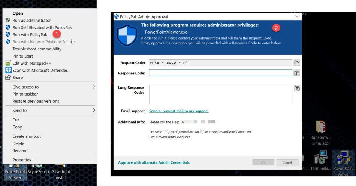
Task: Click the paste icon beside Response Code
Action: click(x=297, y=73)
